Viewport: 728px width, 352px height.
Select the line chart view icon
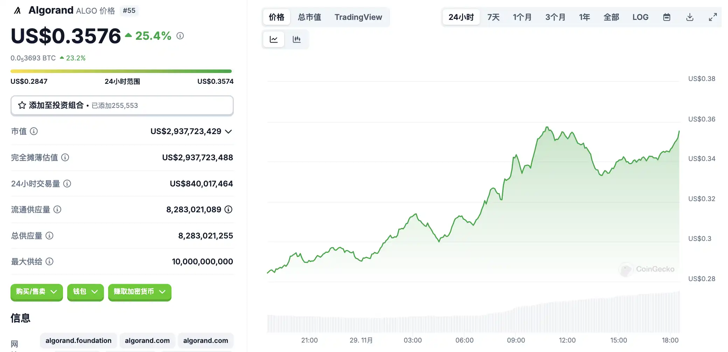point(274,39)
